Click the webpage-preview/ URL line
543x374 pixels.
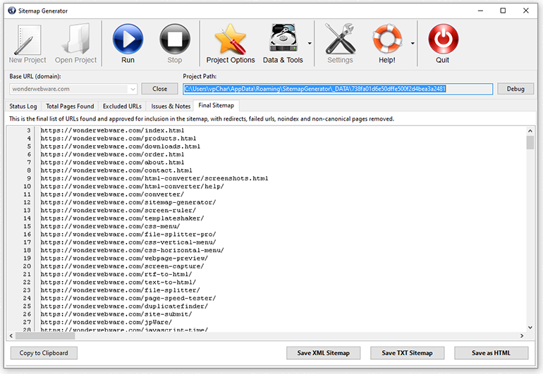coord(124,258)
